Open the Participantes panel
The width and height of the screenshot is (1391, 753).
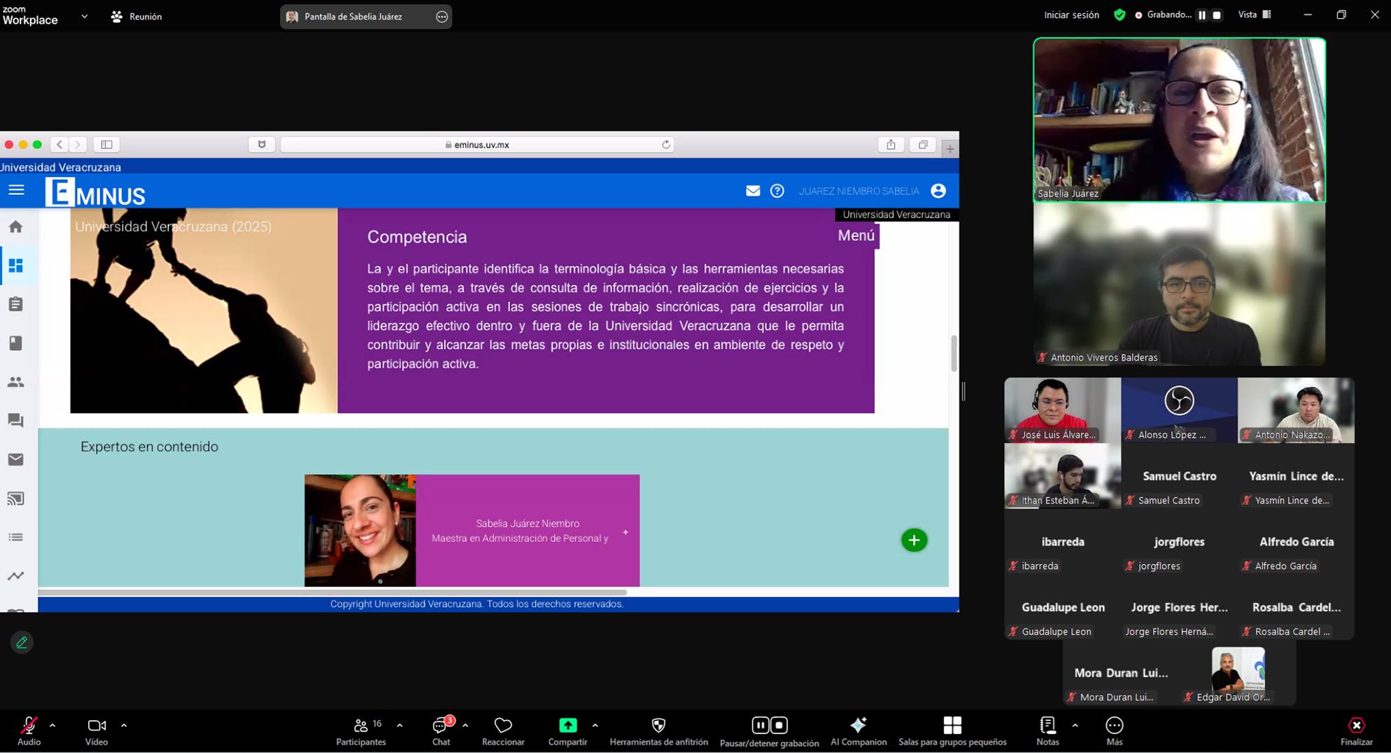[360, 731]
